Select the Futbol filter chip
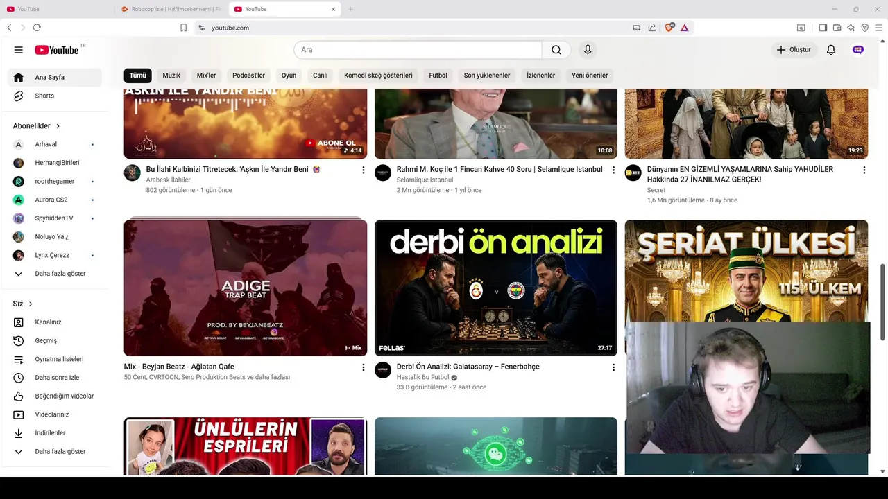 [438, 76]
